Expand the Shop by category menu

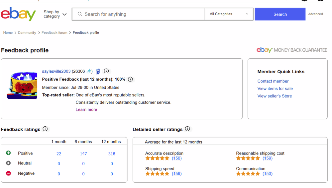(55, 14)
